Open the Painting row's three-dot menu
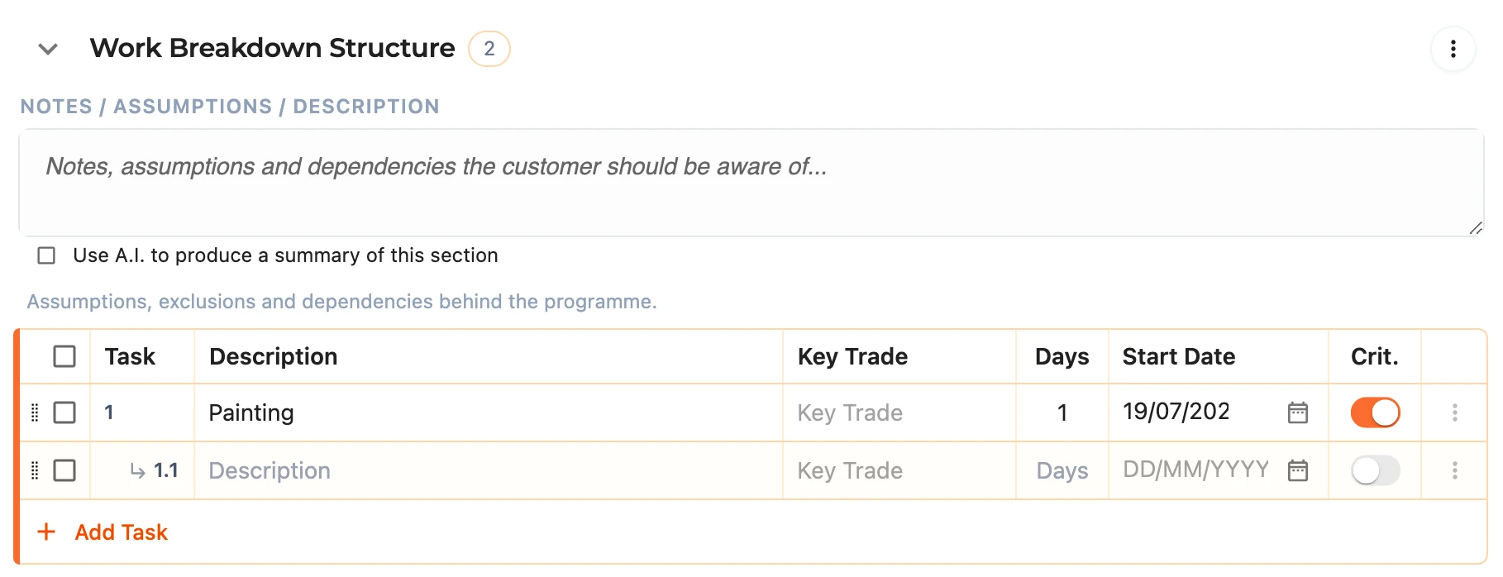Screen dimensions: 1503x577 [1454, 412]
